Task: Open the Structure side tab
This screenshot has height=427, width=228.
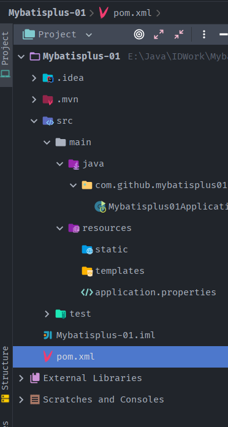Action: pyautogui.click(x=6, y=374)
